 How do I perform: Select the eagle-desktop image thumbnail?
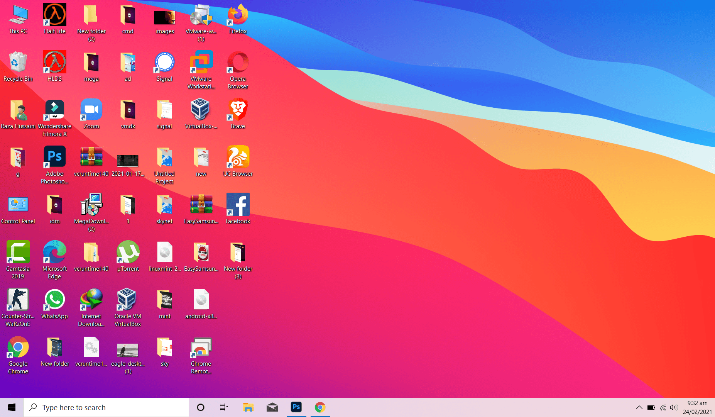pos(128,351)
